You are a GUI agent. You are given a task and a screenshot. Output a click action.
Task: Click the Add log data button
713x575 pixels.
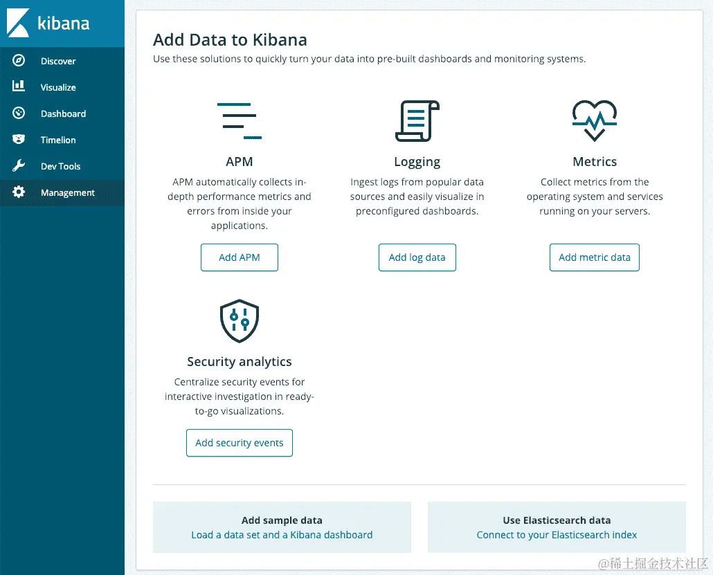[417, 257]
